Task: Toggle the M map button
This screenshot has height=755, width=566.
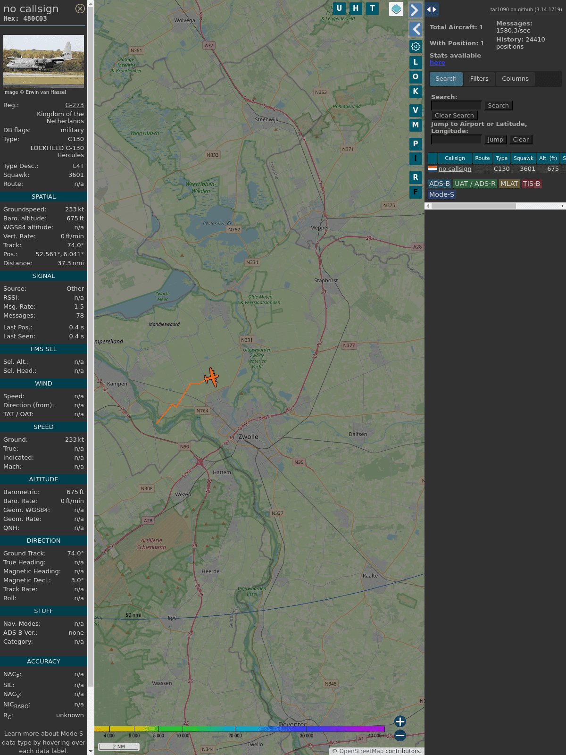Action: (x=416, y=125)
